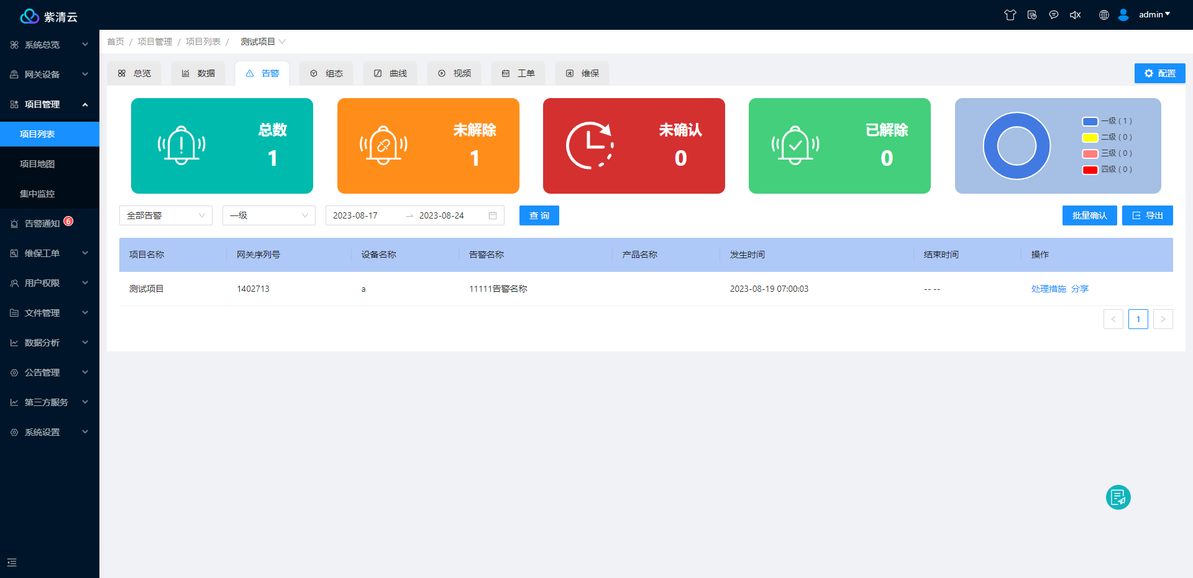Expand the 系统设置 sidebar menu
Image resolution: width=1193 pixels, height=578 pixels.
click(50, 432)
